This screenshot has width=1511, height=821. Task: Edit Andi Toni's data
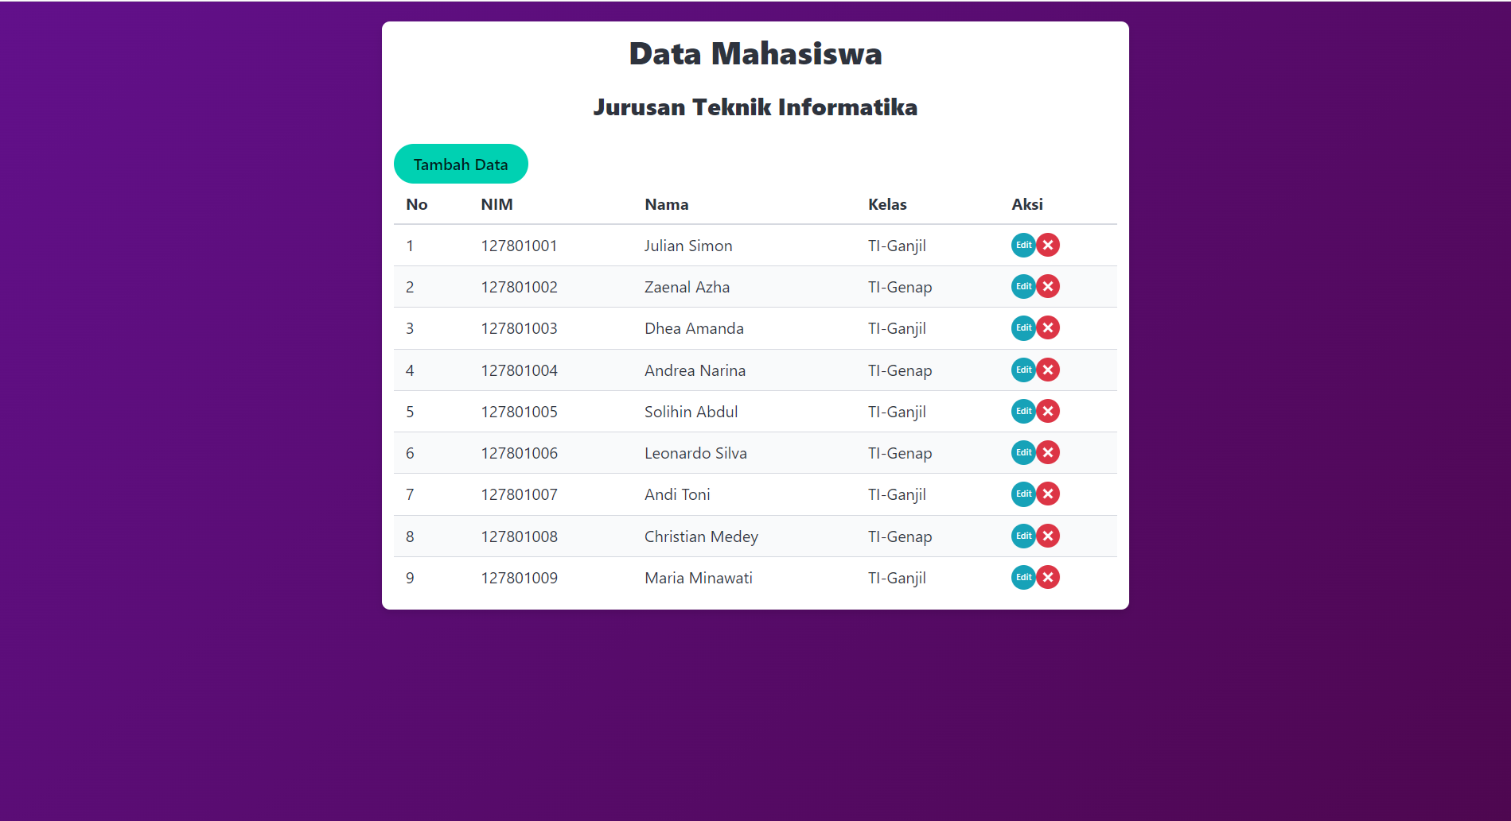[x=1023, y=494]
